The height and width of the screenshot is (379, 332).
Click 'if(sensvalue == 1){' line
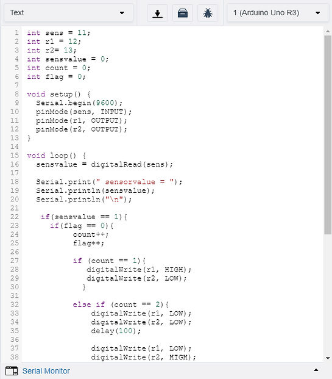click(84, 217)
